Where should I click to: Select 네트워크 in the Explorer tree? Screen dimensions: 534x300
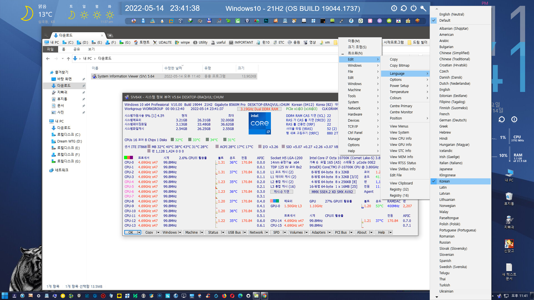(x=59, y=170)
